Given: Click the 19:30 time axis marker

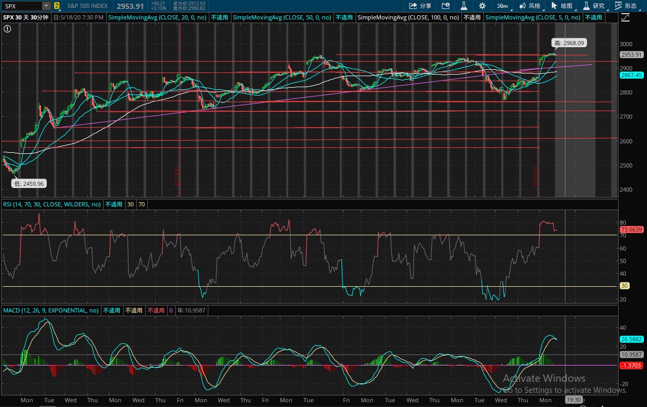Looking at the screenshot, I should pos(573,400).
